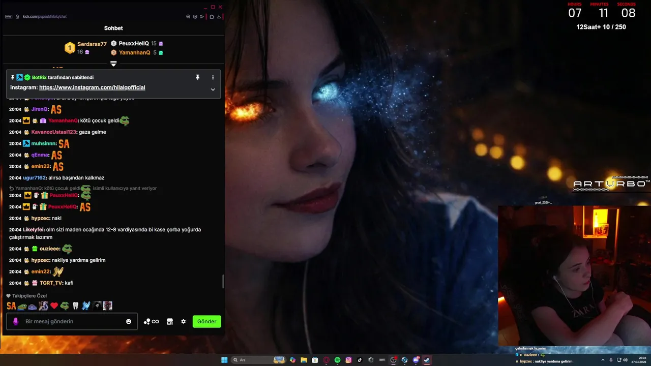Open pinned message three-dot options

tap(213, 77)
